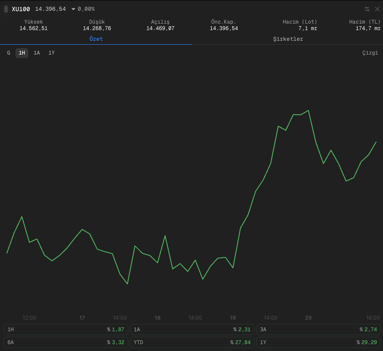383x351 pixels.
Task: Click the 1Y % 29,29 performance box
Action: pos(319,342)
